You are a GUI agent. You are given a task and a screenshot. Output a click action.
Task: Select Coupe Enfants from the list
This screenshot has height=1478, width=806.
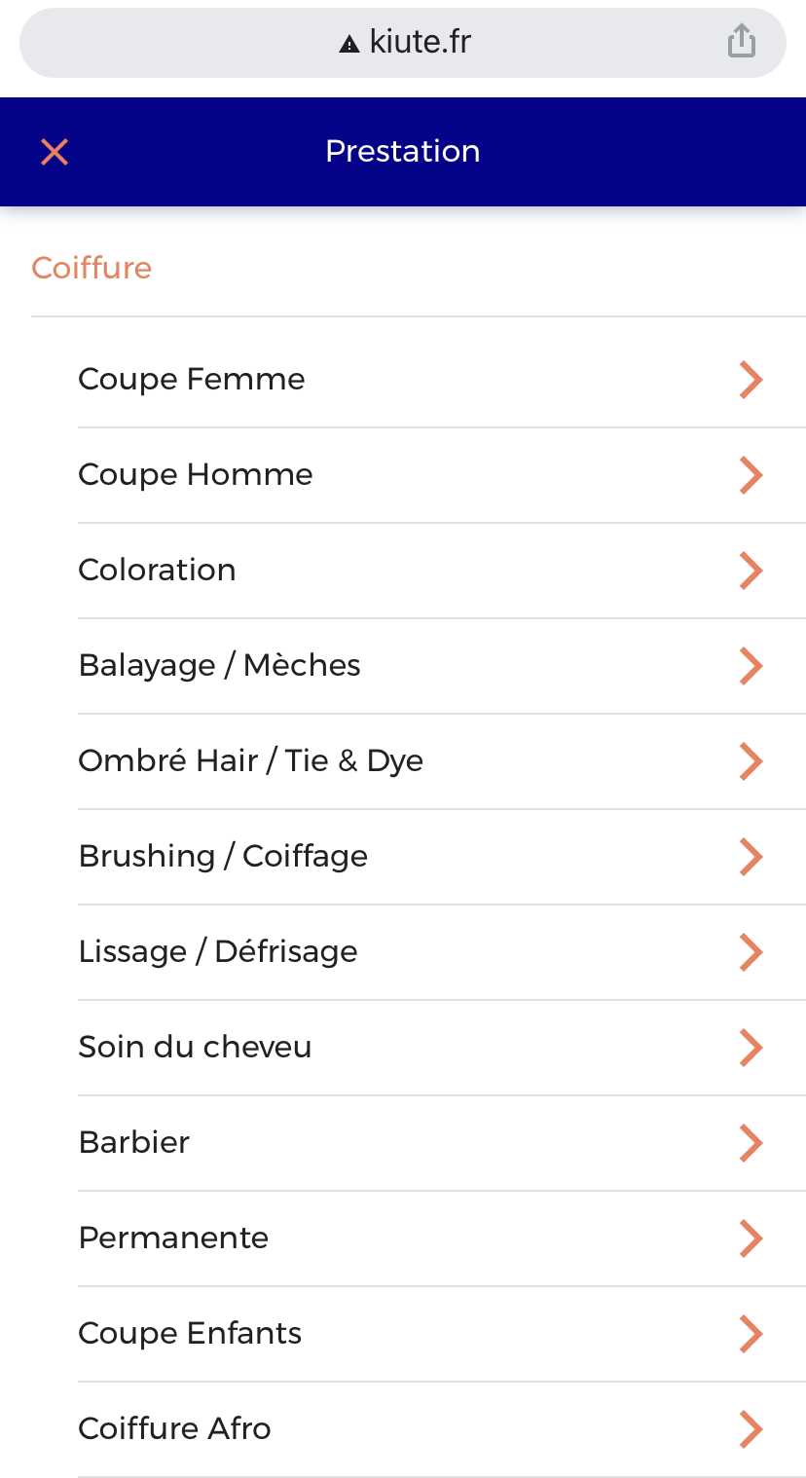pos(190,1333)
